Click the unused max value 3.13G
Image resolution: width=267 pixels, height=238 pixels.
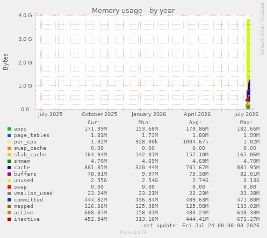point(251,181)
